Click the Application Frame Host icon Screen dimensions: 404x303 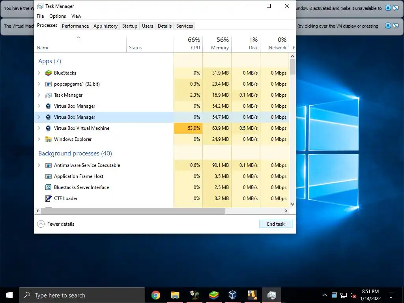[x=49, y=176]
